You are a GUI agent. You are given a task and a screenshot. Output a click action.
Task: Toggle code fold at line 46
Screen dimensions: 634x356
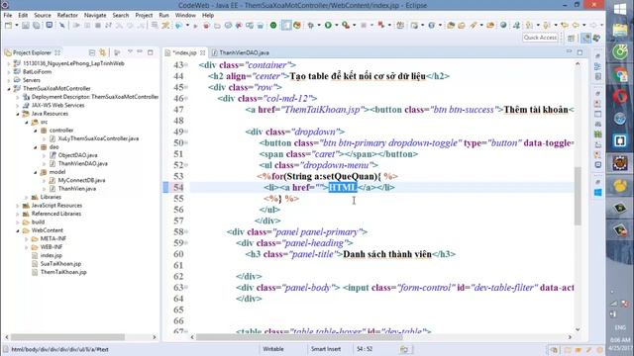coord(186,99)
